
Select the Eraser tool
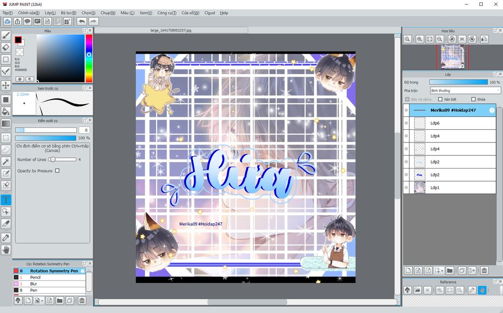(6, 48)
